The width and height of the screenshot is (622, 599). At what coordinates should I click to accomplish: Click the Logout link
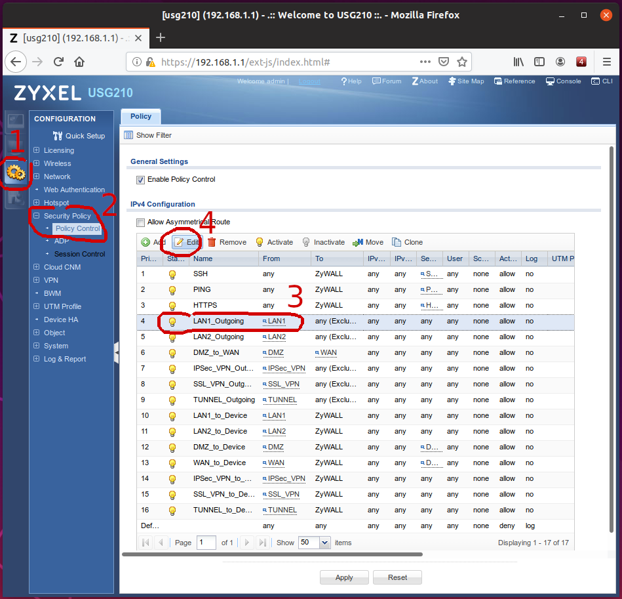pyautogui.click(x=309, y=81)
